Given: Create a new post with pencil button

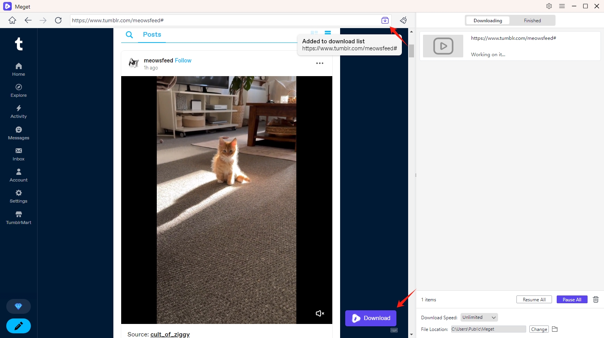Looking at the screenshot, I should (x=18, y=326).
